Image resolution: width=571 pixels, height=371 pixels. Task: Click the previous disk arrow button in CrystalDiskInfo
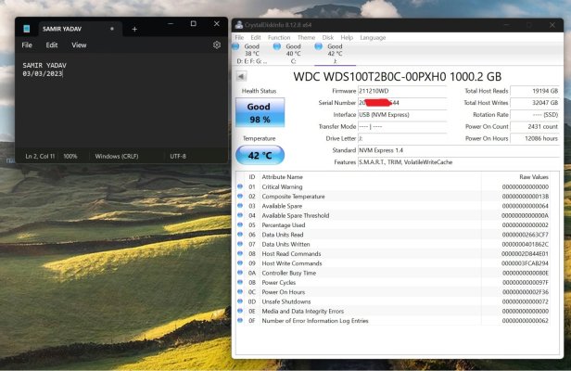pyautogui.click(x=241, y=76)
